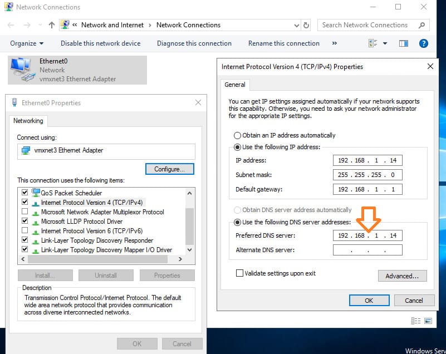Image resolution: width=446 pixels, height=354 pixels.
Task: Click the Advanced... button
Action: 402,276
